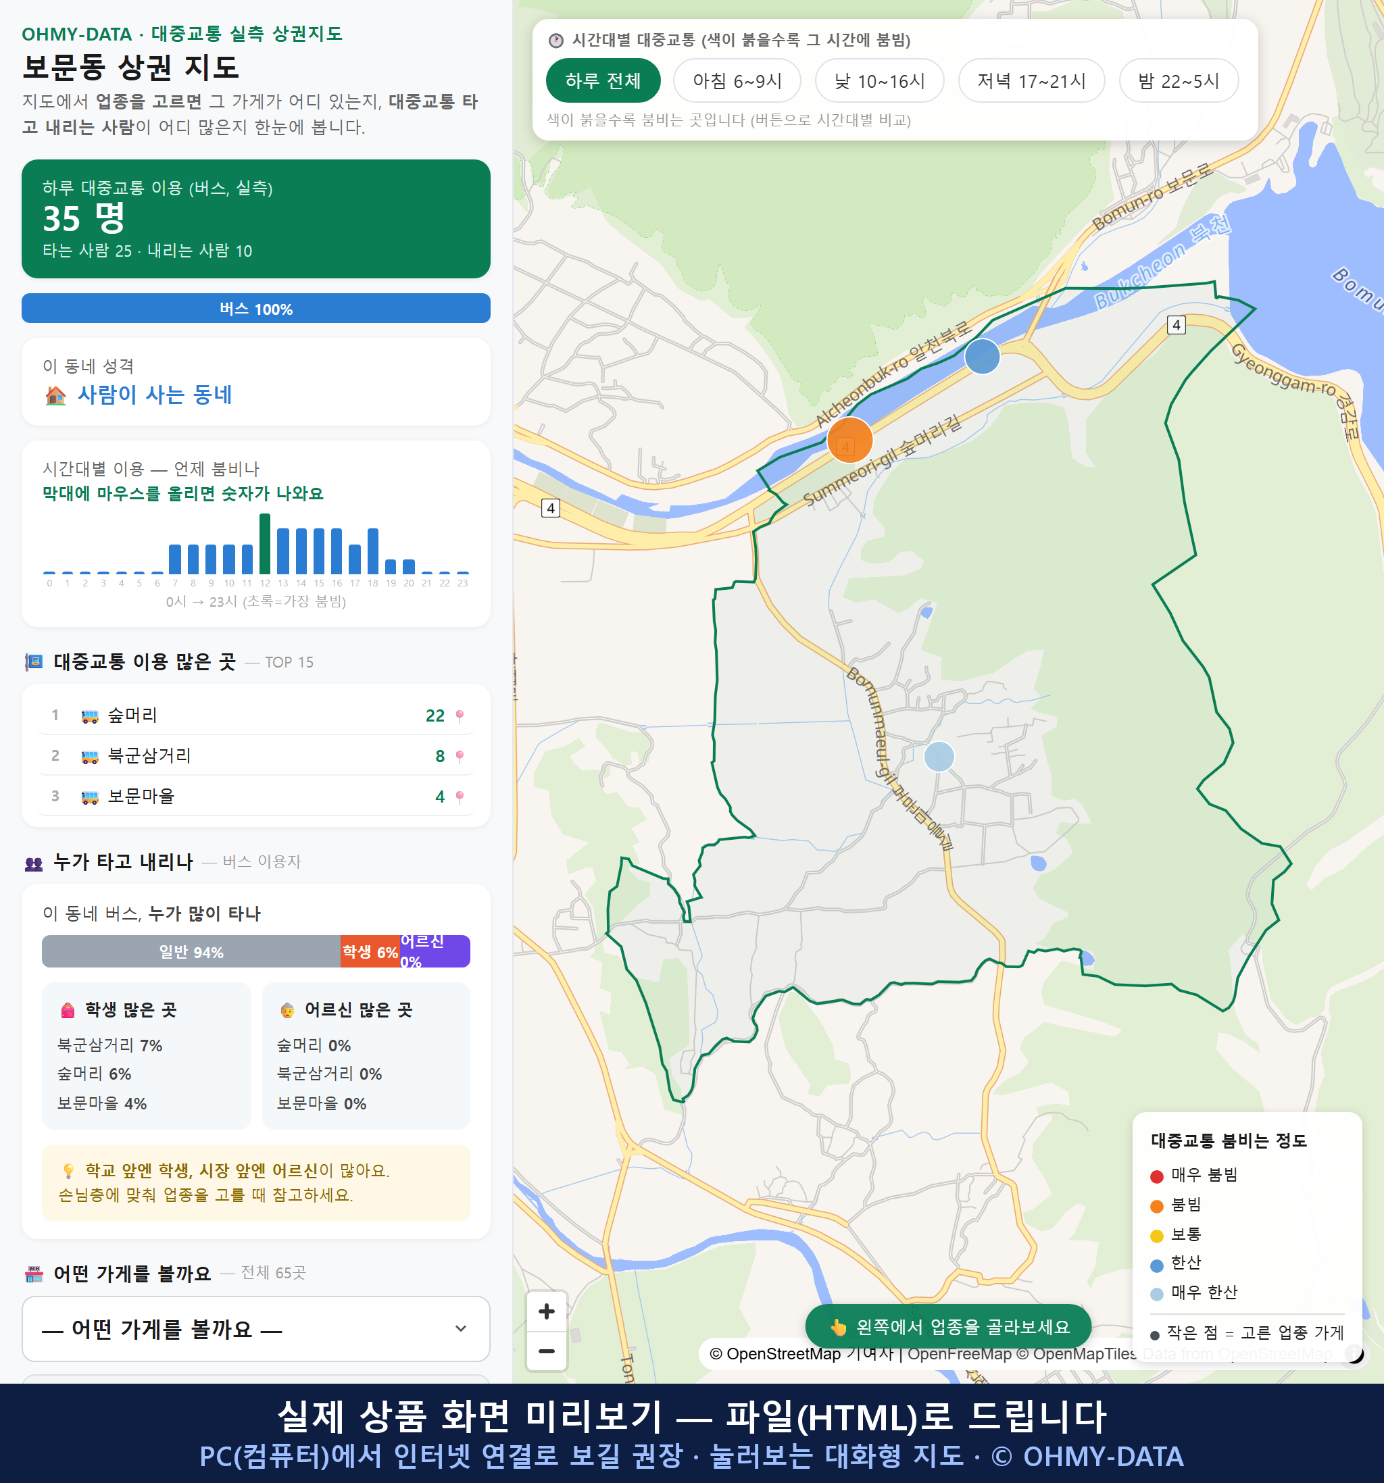1384x1483 pixels.
Task: Click the 버스 100% blue progress bar
Action: (256, 308)
